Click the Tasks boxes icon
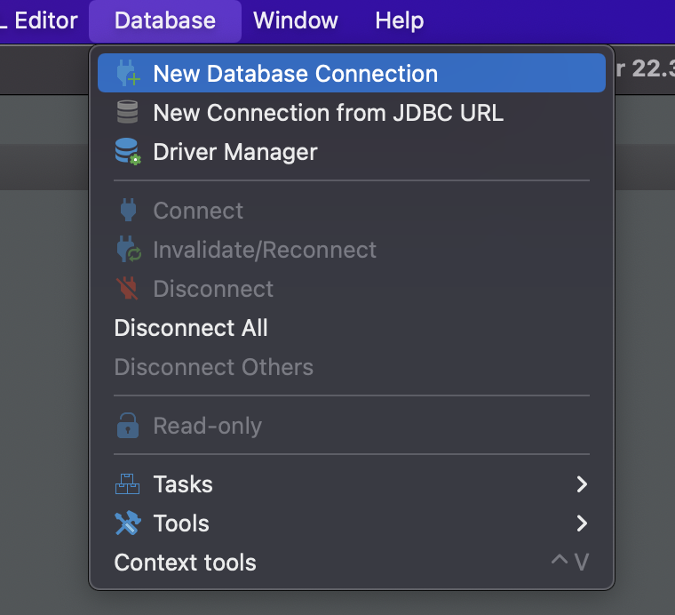The image size is (675, 615). point(128,484)
